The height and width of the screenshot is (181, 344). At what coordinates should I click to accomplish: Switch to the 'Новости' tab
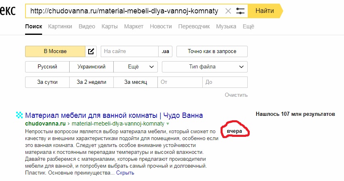[x=161, y=27]
